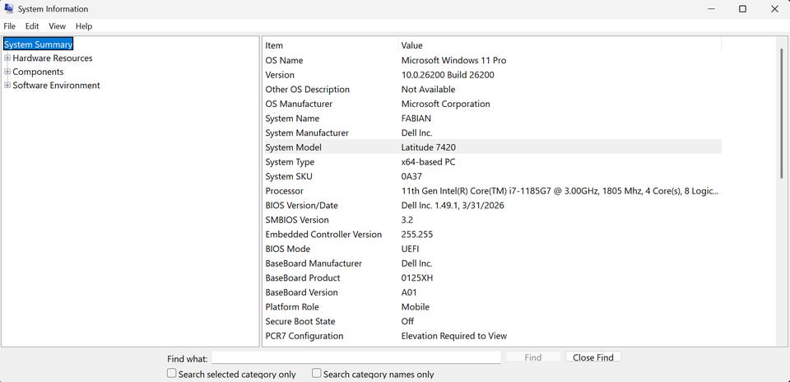Image resolution: width=790 pixels, height=382 pixels.
Task: Click the value Elevation Required to View
Action: point(454,336)
